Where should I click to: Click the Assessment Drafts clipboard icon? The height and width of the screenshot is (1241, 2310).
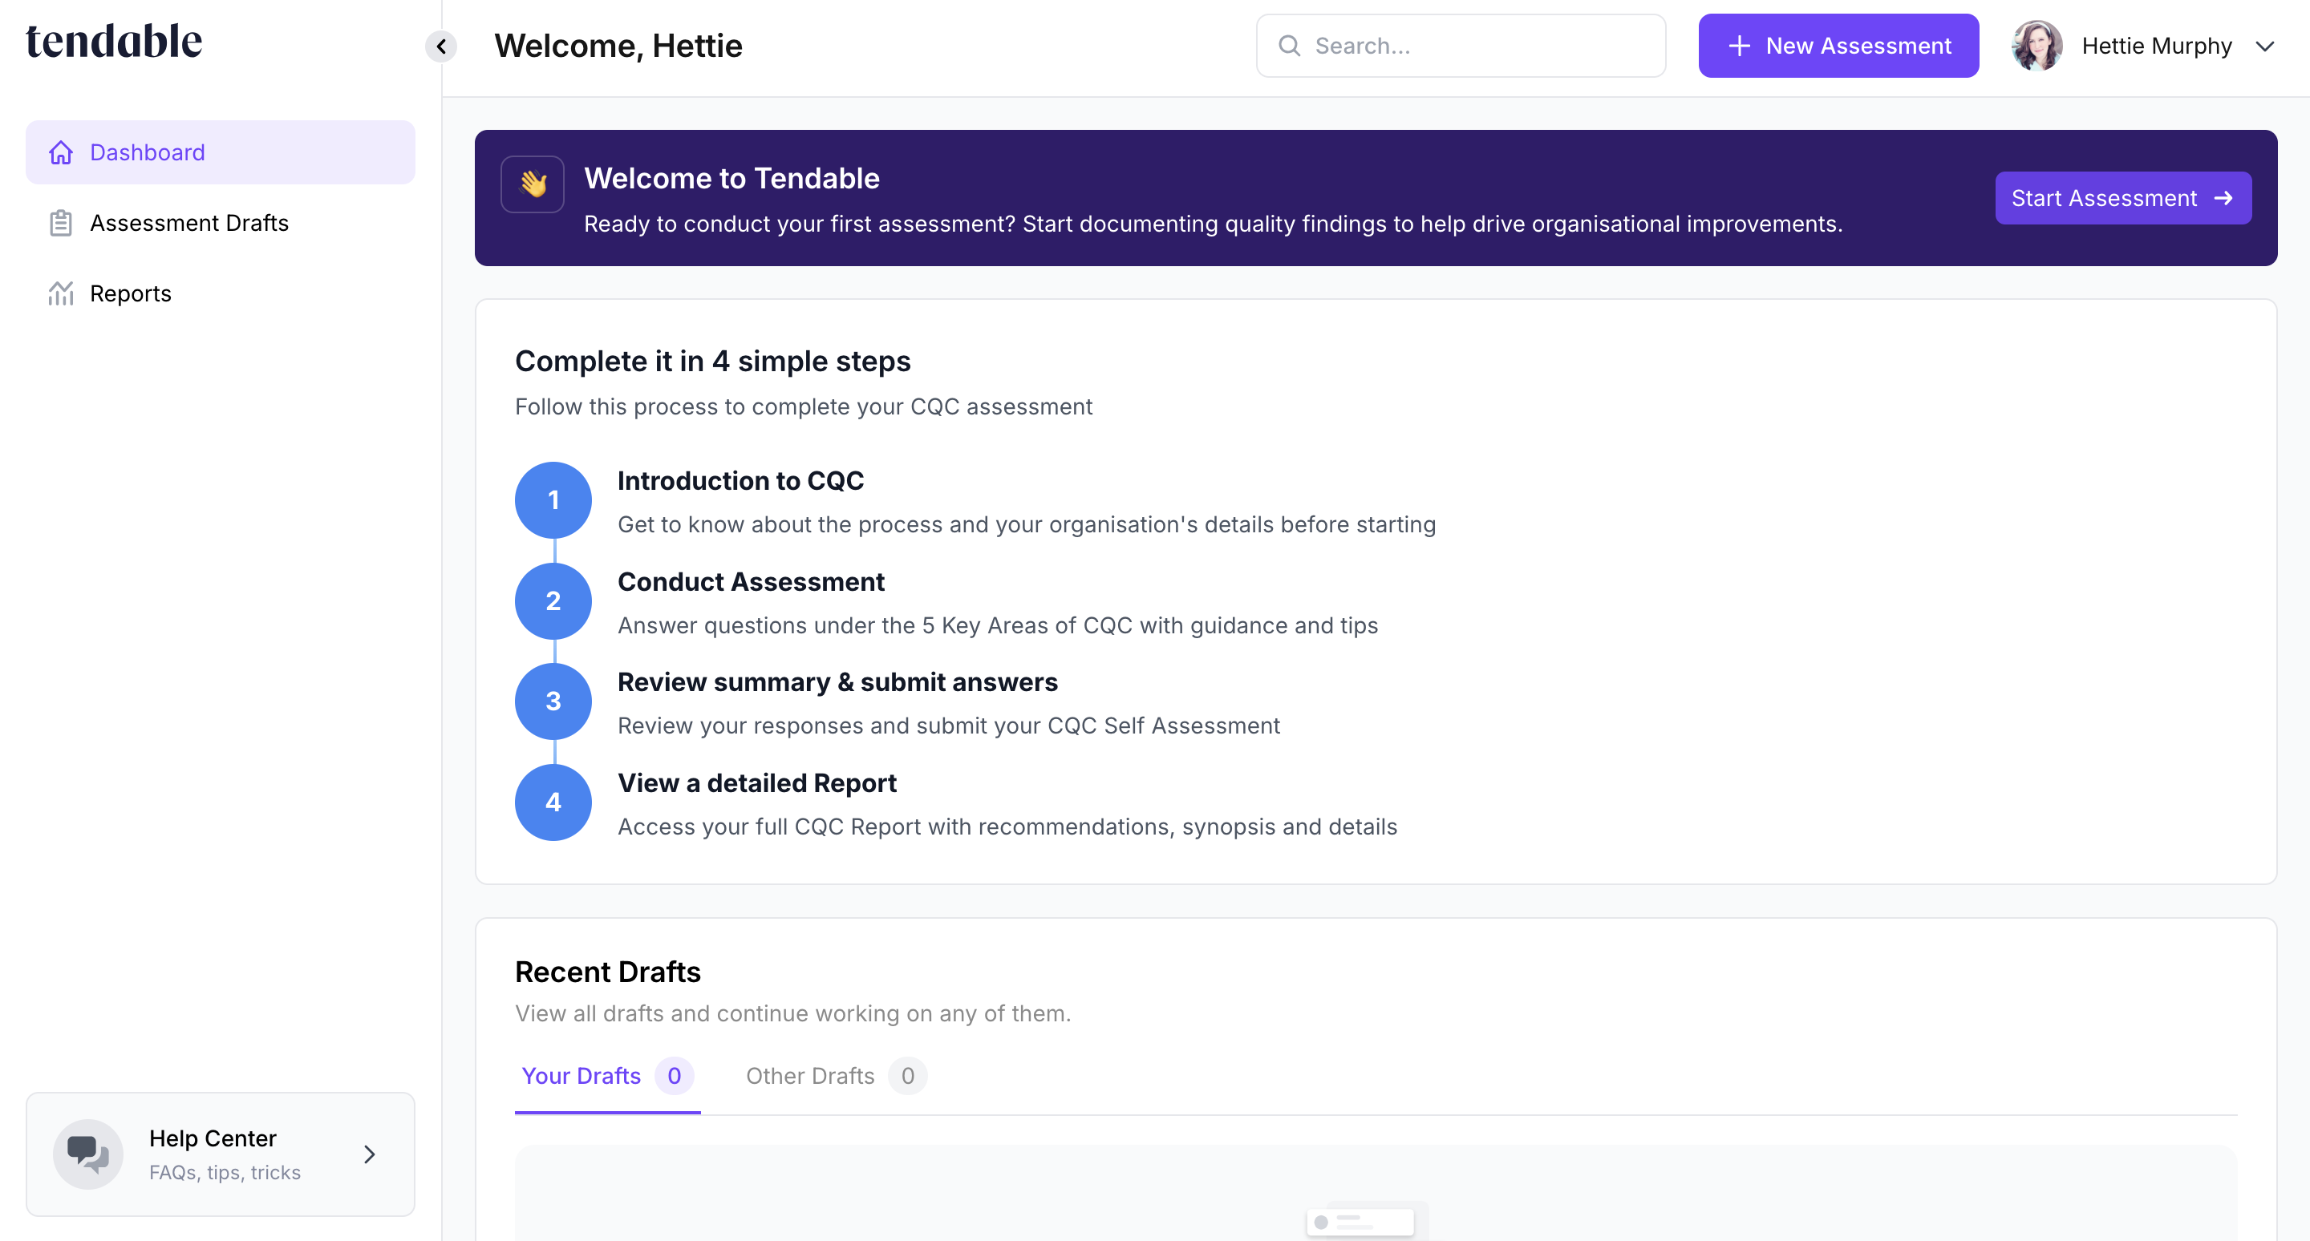(60, 223)
